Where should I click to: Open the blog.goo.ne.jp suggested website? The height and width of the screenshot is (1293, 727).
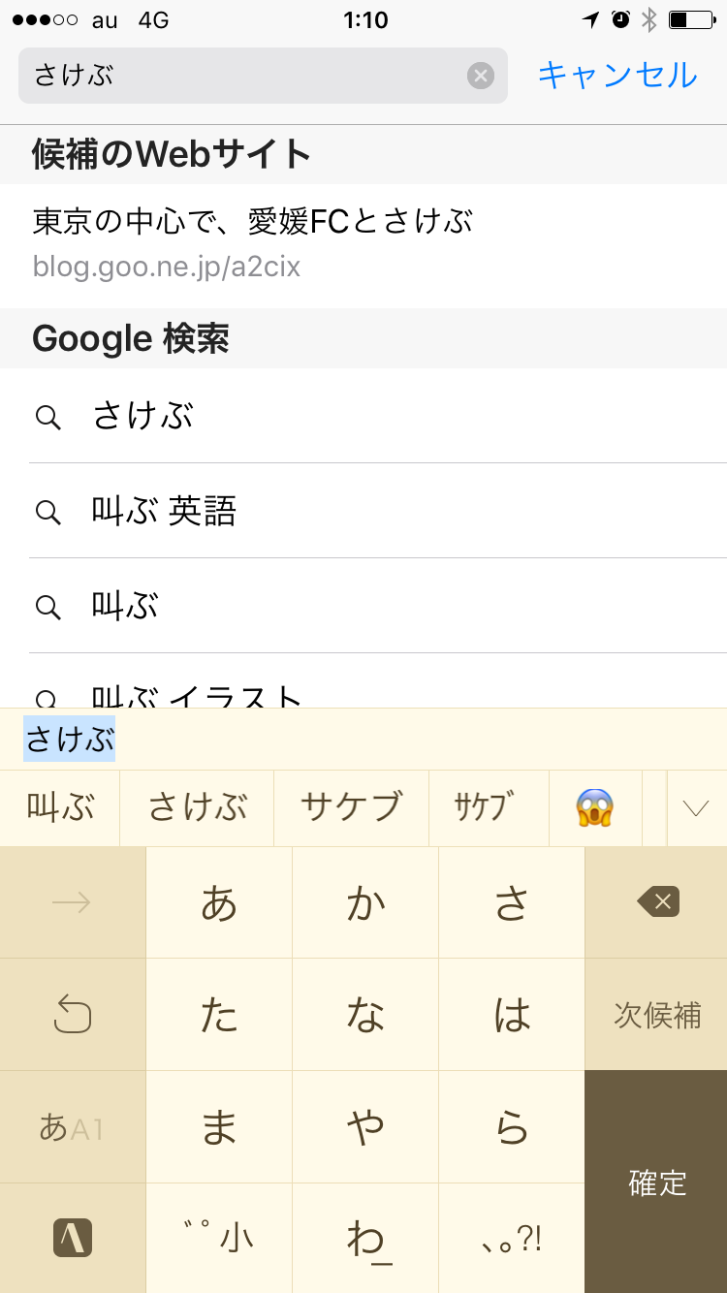coord(252,242)
